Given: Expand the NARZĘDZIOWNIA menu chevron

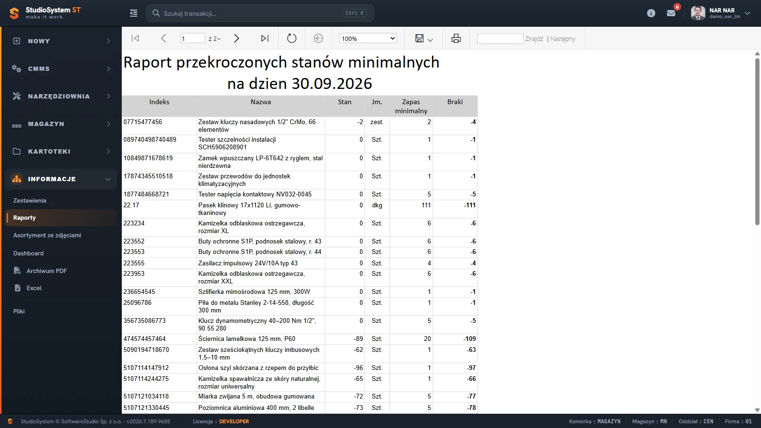Looking at the screenshot, I should tap(108, 96).
